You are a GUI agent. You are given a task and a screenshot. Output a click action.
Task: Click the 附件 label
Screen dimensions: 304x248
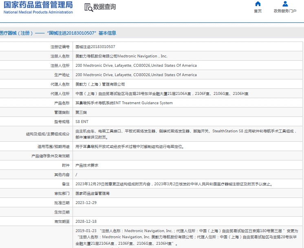pos(66,165)
